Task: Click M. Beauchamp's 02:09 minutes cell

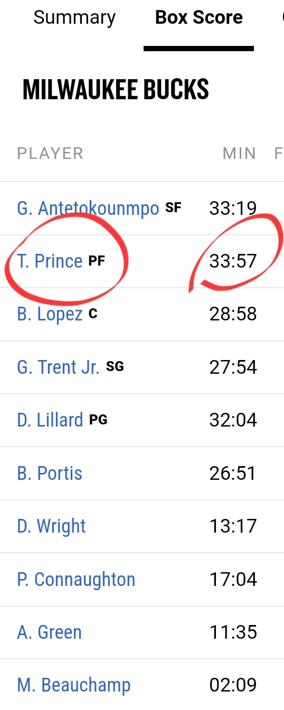Action: (x=233, y=685)
